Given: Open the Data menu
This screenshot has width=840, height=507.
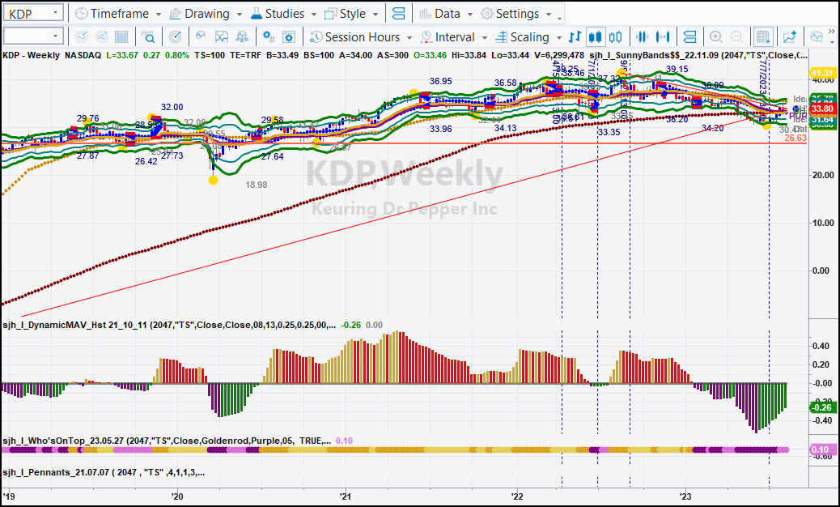Looking at the screenshot, I should pos(446,14).
